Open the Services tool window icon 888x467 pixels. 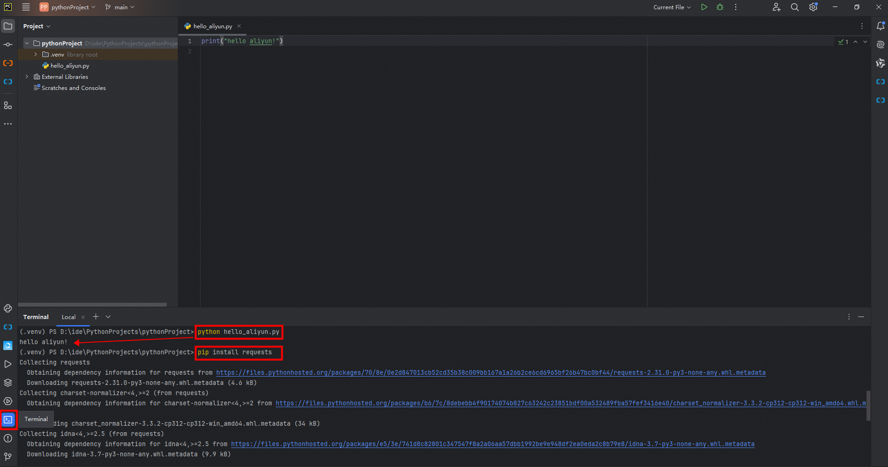(x=8, y=401)
